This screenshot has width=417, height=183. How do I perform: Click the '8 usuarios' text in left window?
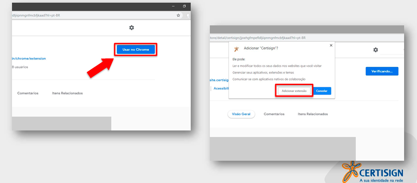point(20,67)
